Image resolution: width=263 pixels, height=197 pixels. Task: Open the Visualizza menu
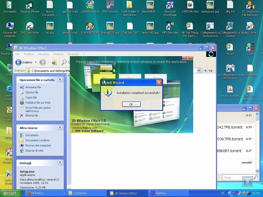[x=44, y=54]
